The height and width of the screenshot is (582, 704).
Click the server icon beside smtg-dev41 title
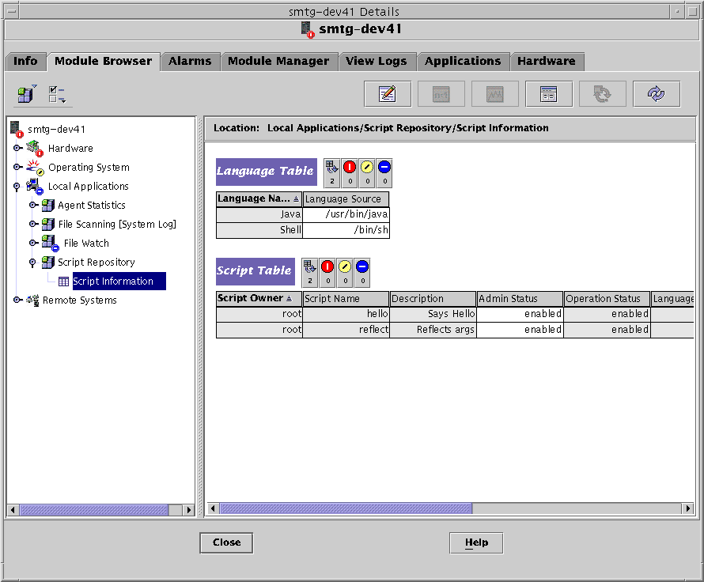308,29
